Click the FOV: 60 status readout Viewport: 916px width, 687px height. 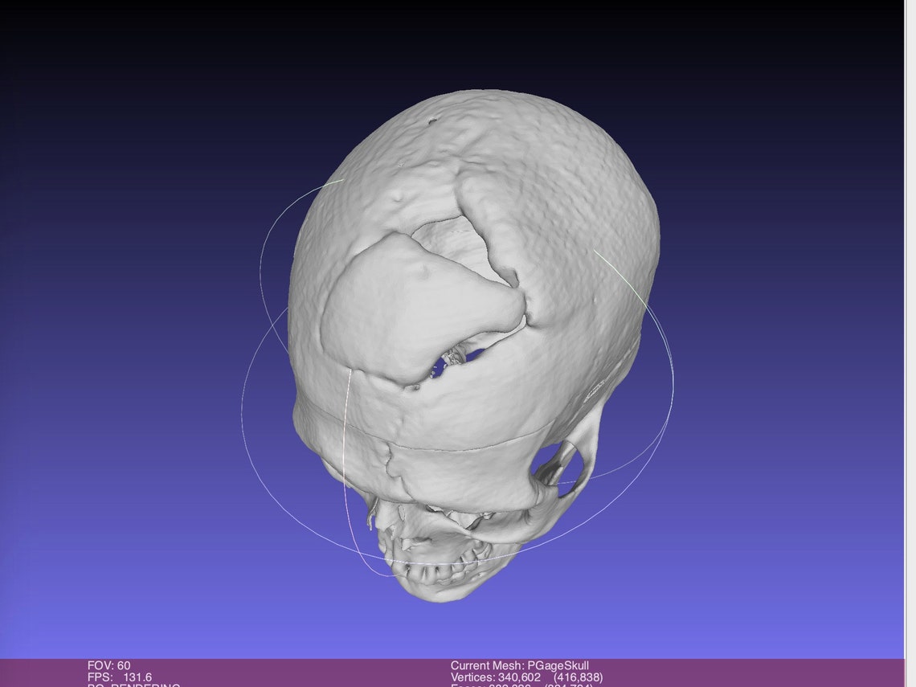click(x=107, y=665)
